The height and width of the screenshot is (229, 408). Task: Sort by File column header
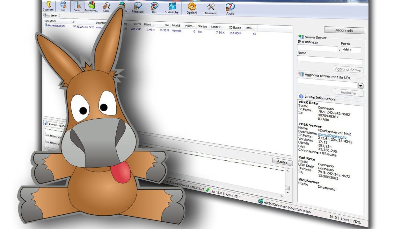tap(167, 25)
